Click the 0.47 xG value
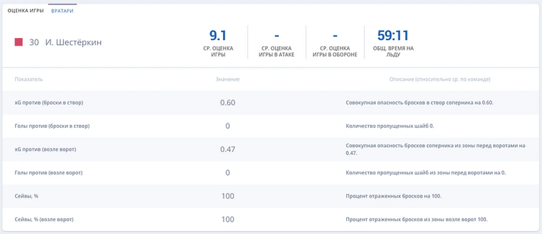The image size is (542, 234). (x=228, y=149)
